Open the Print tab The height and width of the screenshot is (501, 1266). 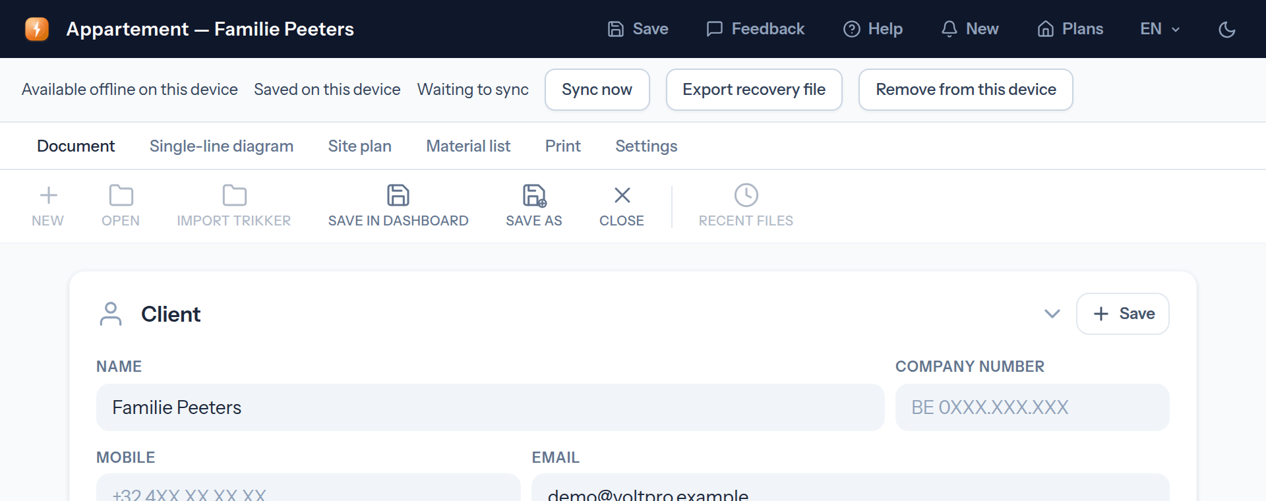click(563, 146)
